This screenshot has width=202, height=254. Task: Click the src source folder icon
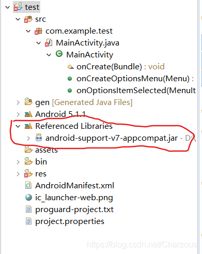tap(28, 19)
